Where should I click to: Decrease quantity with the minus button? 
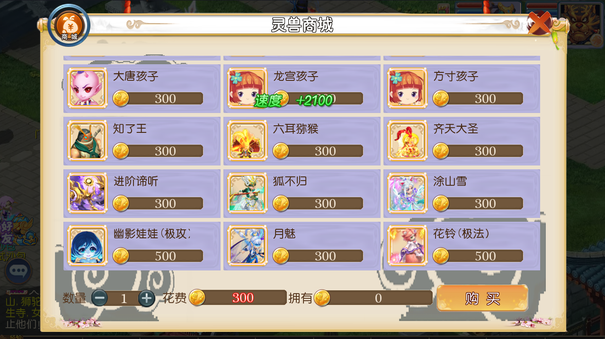click(x=99, y=298)
